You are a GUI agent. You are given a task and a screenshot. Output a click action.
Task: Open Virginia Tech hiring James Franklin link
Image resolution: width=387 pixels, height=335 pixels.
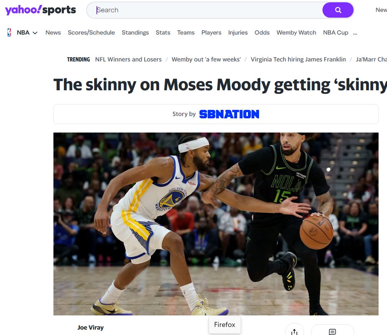(x=298, y=60)
